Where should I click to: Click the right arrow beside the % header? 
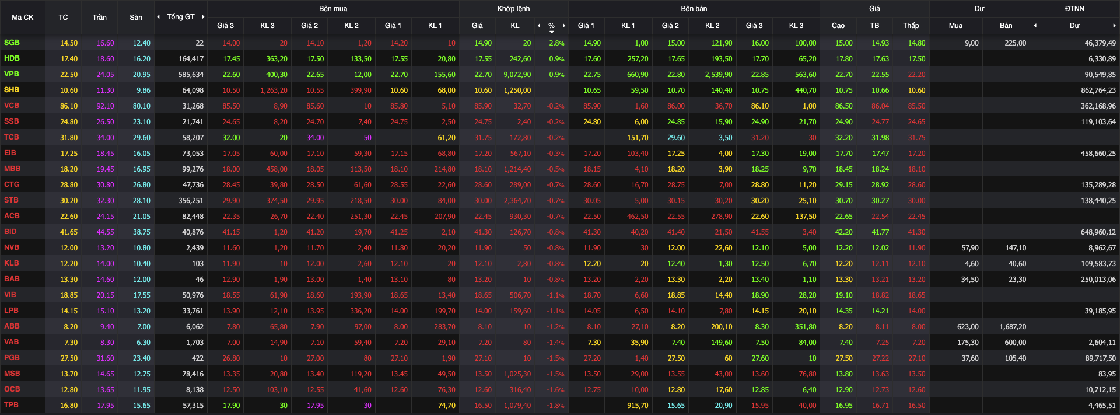tap(564, 26)
